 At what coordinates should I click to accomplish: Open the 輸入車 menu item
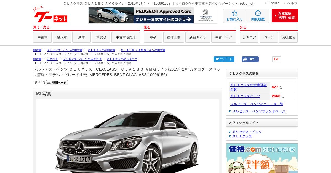pyautogui.click(x=62, y=37)
